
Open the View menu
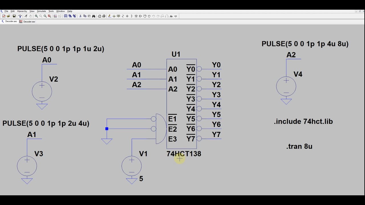pyautogui.click(x=32, y=11)
